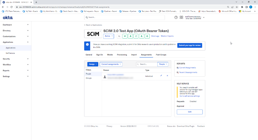Open the My Task - Boards bookmark
The height and width of the screenshot is (140, 258).
point(30,11)
